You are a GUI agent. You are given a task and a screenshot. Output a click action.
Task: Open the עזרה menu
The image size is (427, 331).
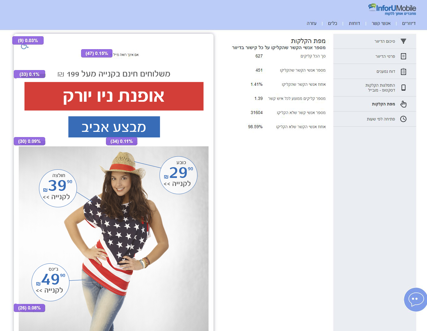[x=311, y=23]
